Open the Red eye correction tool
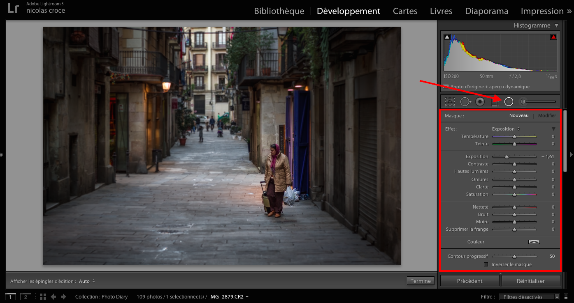 click(x=479, y=101)
